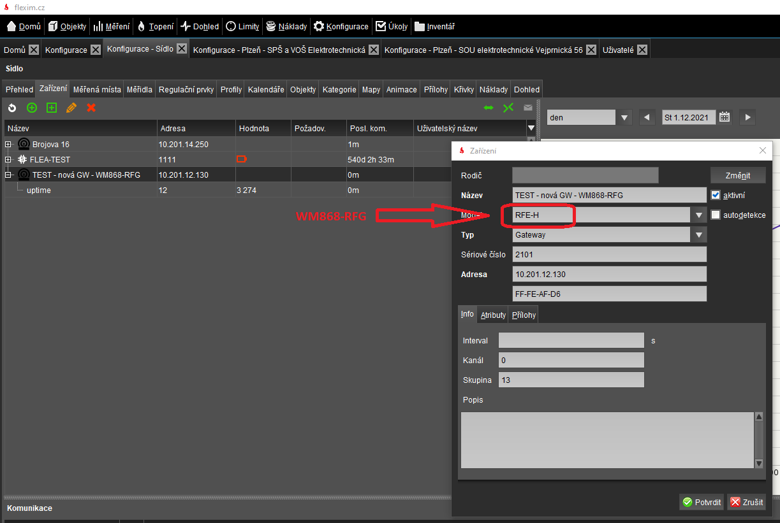
Task: Switch to the Měřená místa tab
Action: coord(97,90)
